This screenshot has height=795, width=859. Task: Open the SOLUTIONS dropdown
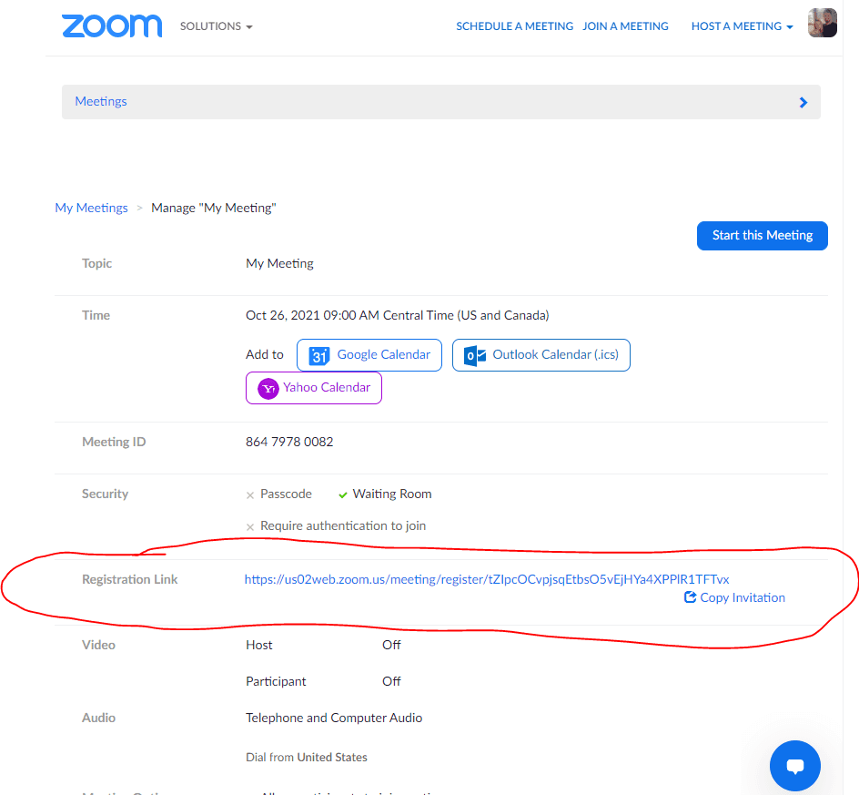[x=216, y=25]
